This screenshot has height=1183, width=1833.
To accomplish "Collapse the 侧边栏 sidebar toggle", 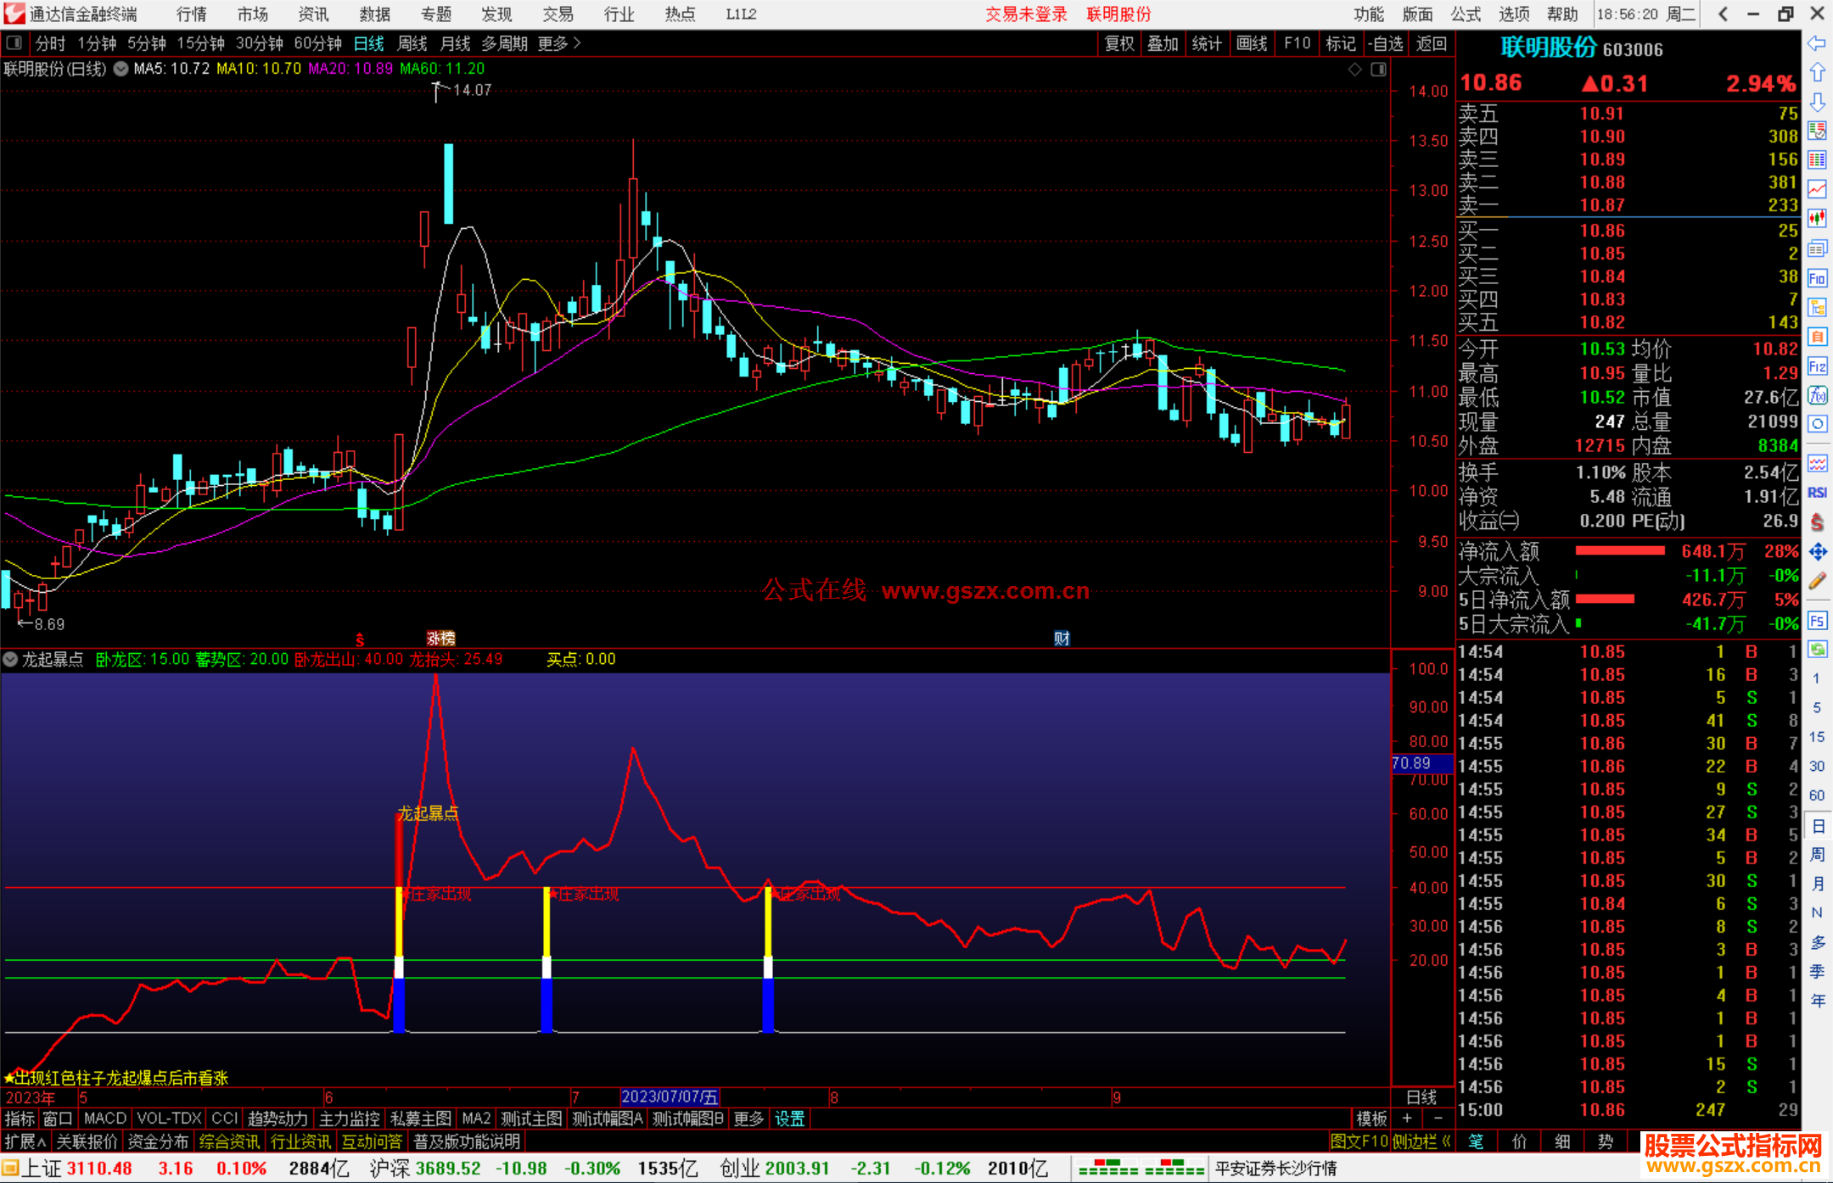I will point(1421,1141).
